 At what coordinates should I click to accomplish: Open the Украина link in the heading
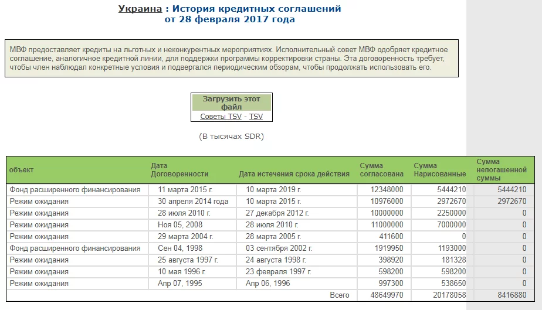pyautogui.click(x=140, y=9)
